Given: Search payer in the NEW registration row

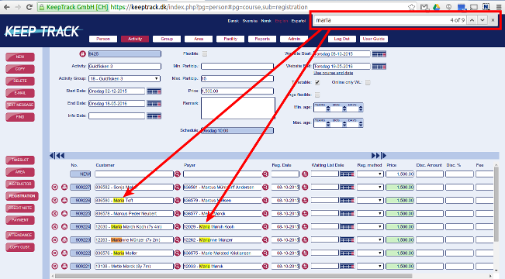Looking at the screenshot, I should click(265, 174).
